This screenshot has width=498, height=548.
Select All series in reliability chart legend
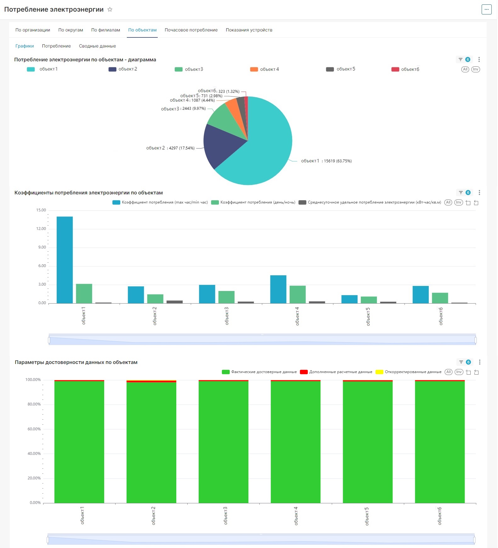[x=449, y=372]
